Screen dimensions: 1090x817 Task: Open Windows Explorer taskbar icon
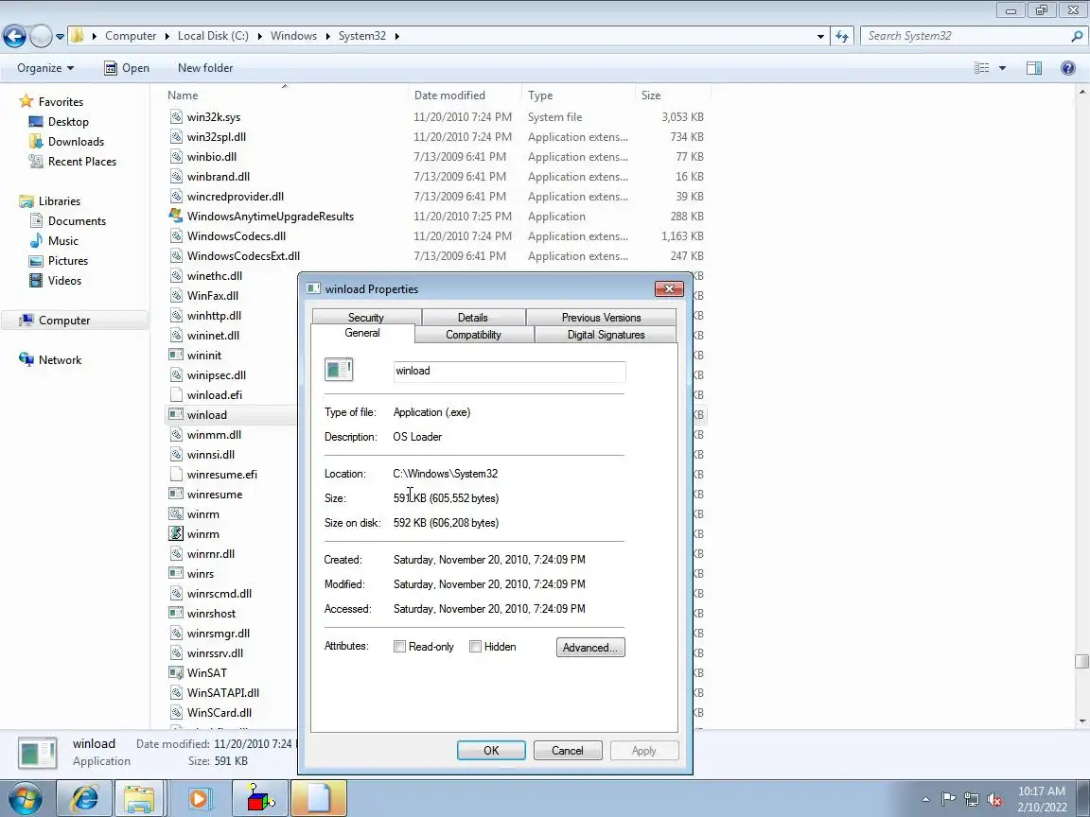pyautogui.click(x=139, y=798)
